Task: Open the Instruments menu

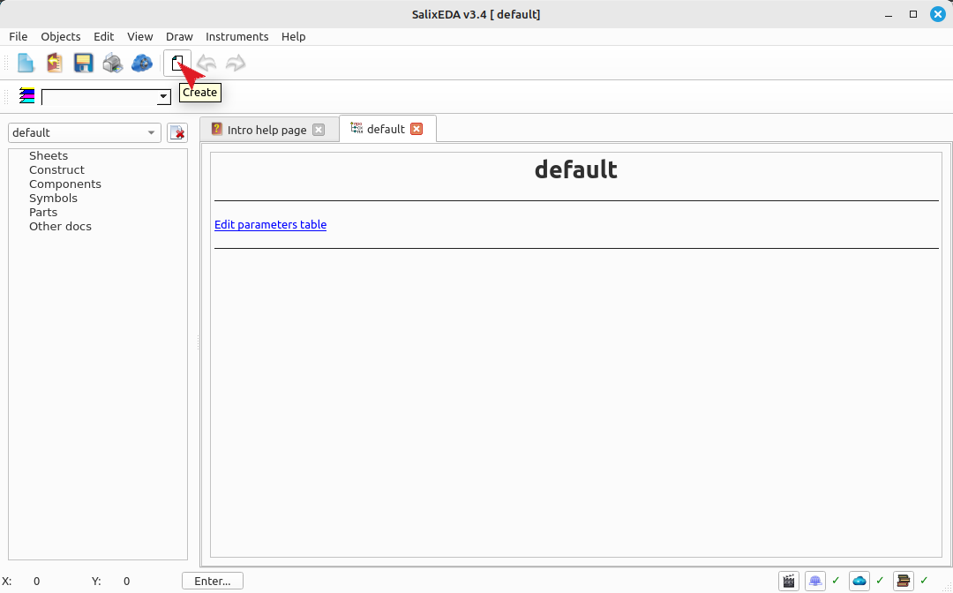Action: click(237, 36)
